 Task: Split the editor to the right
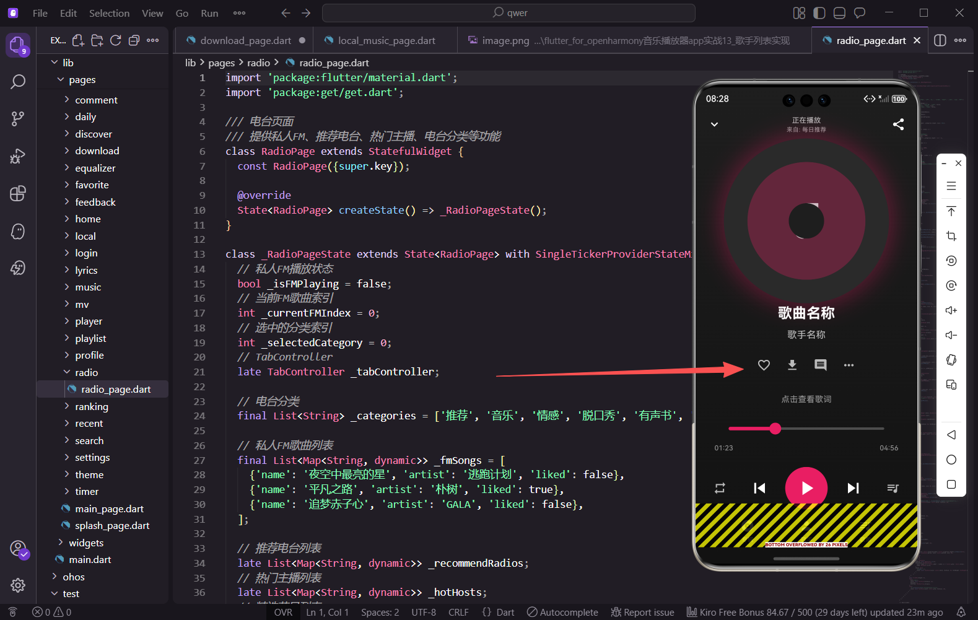click(x=940, y=40)
